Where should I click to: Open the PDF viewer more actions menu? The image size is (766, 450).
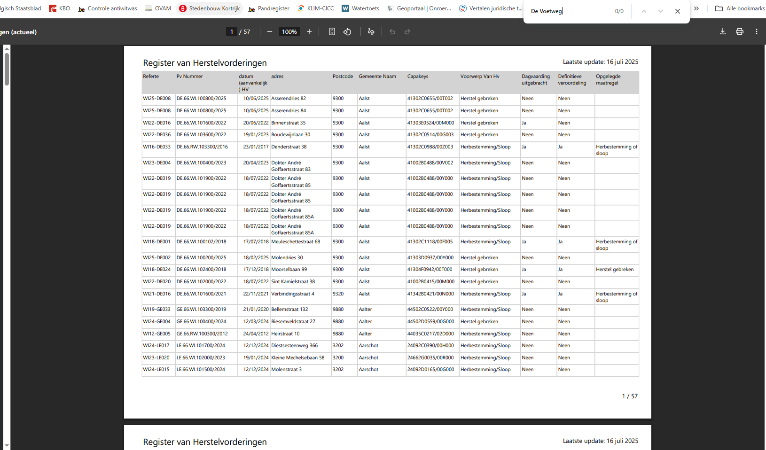point(757,32)
